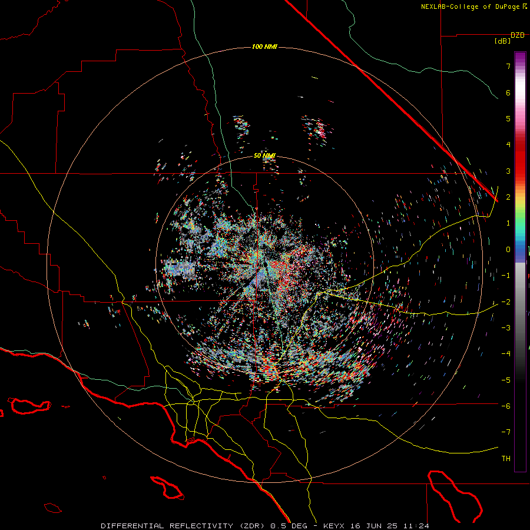Click the 3 dB scale value
530x530 pixels.
click(508, 171)
